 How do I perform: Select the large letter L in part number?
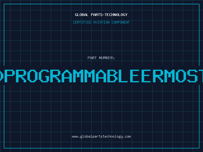point(123,76)
